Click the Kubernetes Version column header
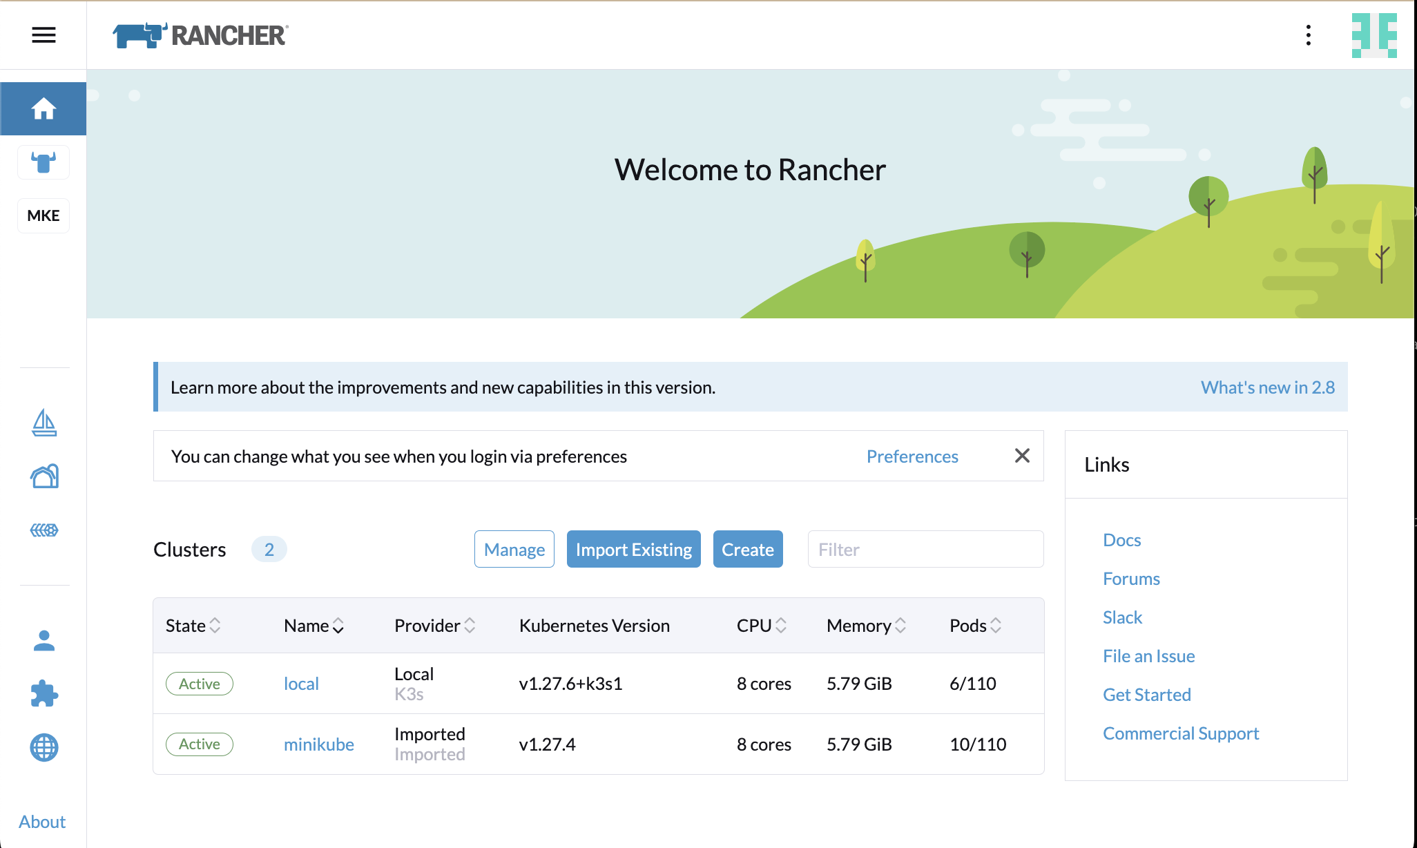The height and width of the screenshot is (848, 1417). coord(595,626)
